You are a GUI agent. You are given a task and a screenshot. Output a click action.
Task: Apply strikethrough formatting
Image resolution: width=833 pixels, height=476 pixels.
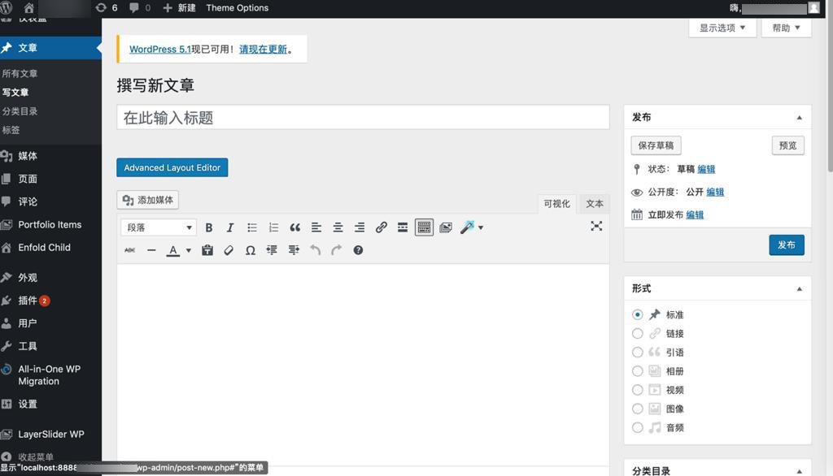pyautogui.click(x=129, y=250)
